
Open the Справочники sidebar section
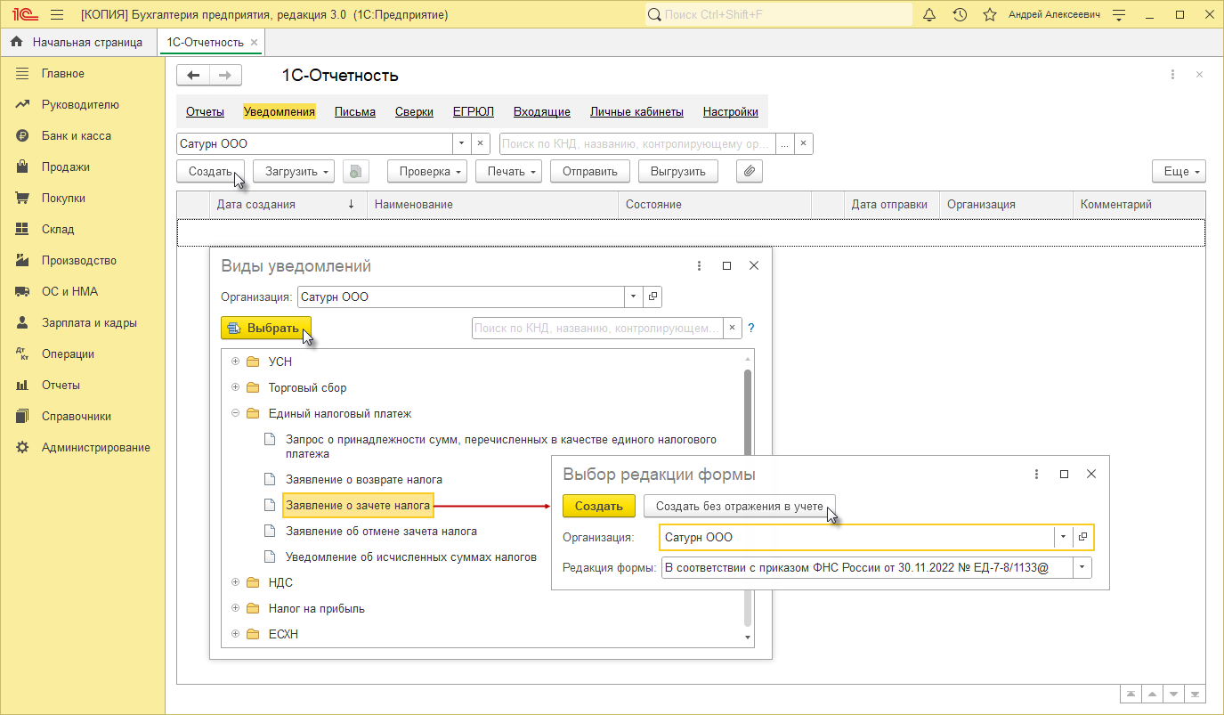pyautogui.click(x=77, y=417)
